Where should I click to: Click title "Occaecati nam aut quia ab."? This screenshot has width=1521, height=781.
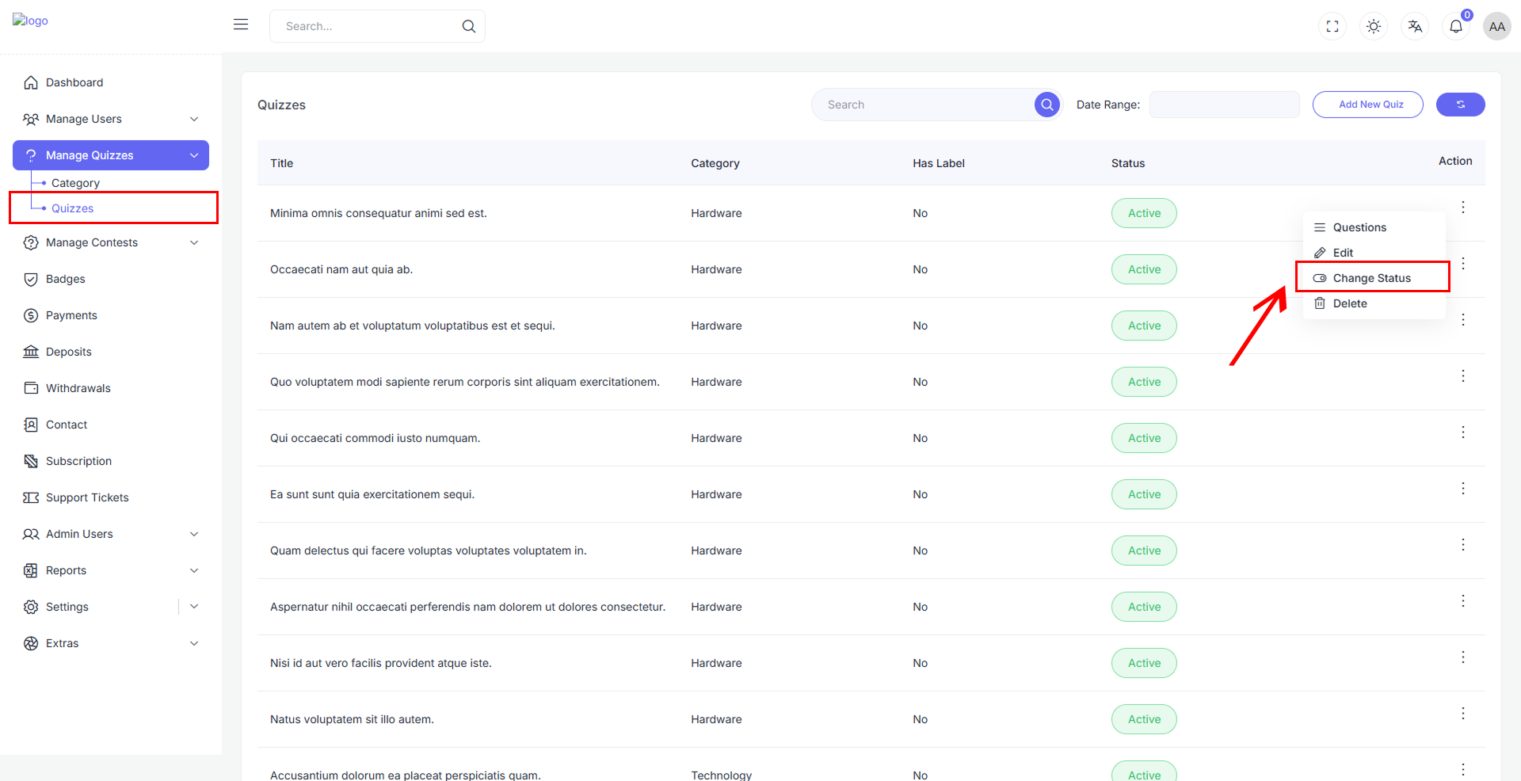(341, 269)
